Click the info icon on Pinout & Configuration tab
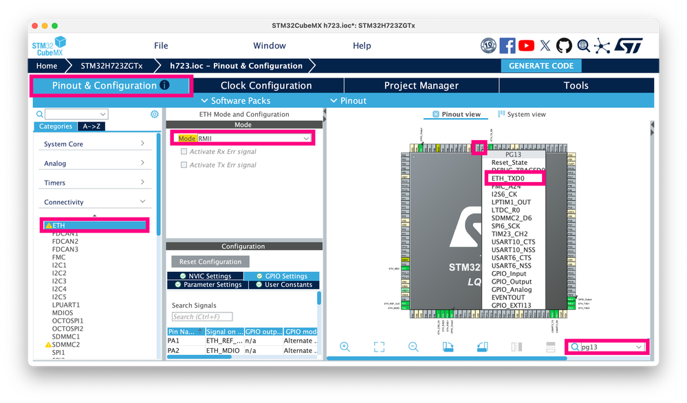This screenshot has height=403, width=687. 164,85
